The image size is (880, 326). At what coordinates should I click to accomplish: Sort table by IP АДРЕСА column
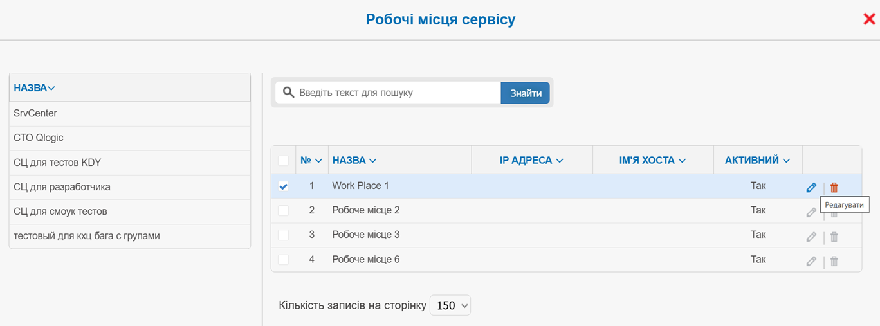point(531,161)
